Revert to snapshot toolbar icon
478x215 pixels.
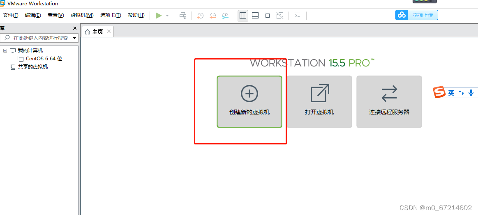(x=212, y=16)
